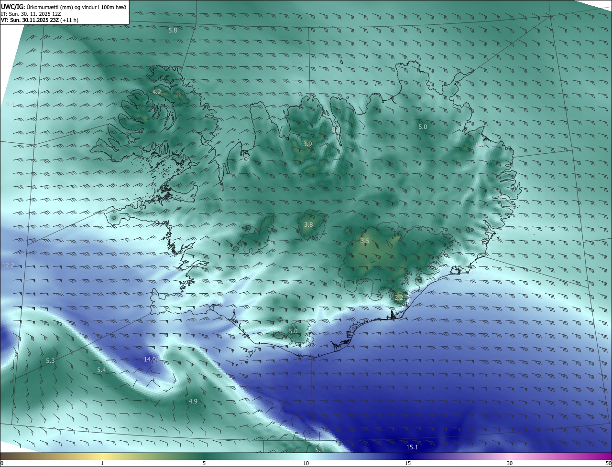Click the 5.8 value label north of Westfjords

(173, 30)
